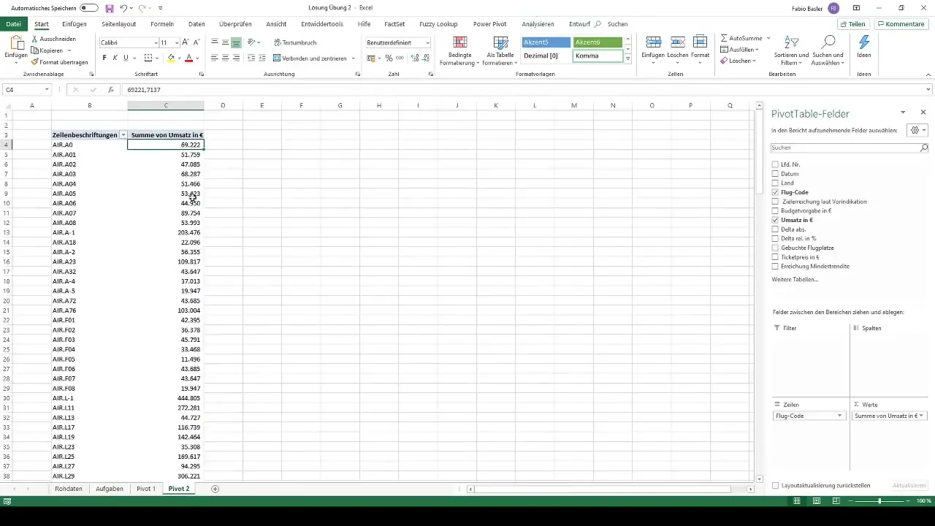Check the Land field checkbox
This screenshot has width=935, height=526.
(x=775, y=183)
